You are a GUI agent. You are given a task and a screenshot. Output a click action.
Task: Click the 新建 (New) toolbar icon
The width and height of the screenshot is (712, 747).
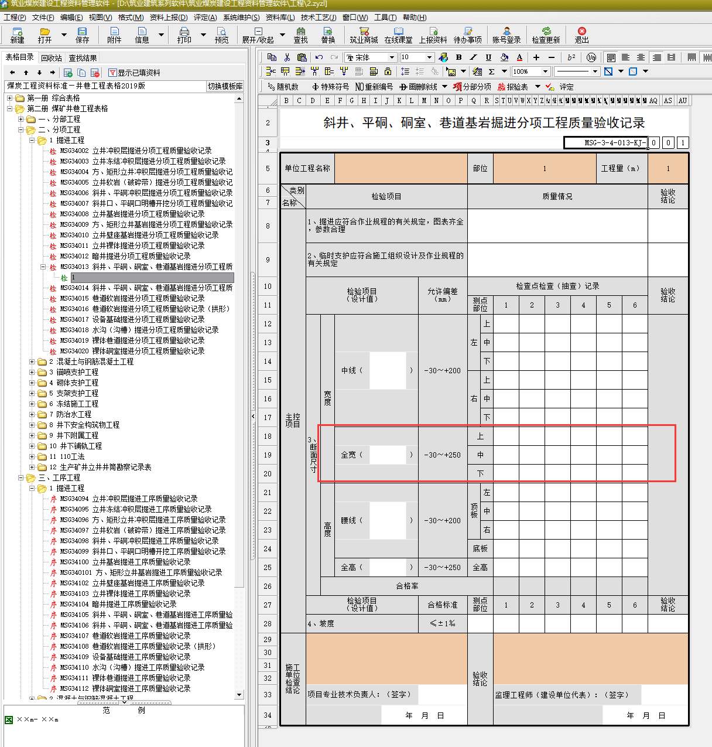click(17, 35)
